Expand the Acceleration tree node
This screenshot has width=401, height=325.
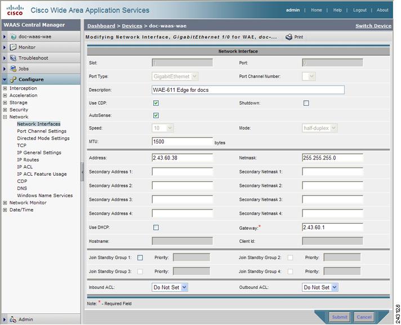[5, 95]
